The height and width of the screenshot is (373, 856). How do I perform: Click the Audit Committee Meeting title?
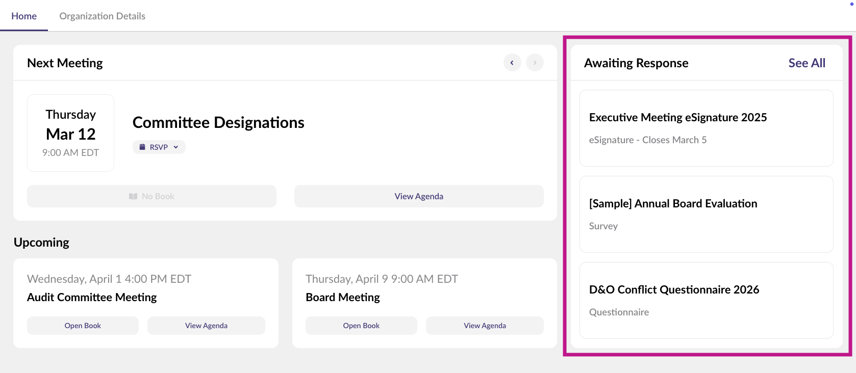[92, 297]
